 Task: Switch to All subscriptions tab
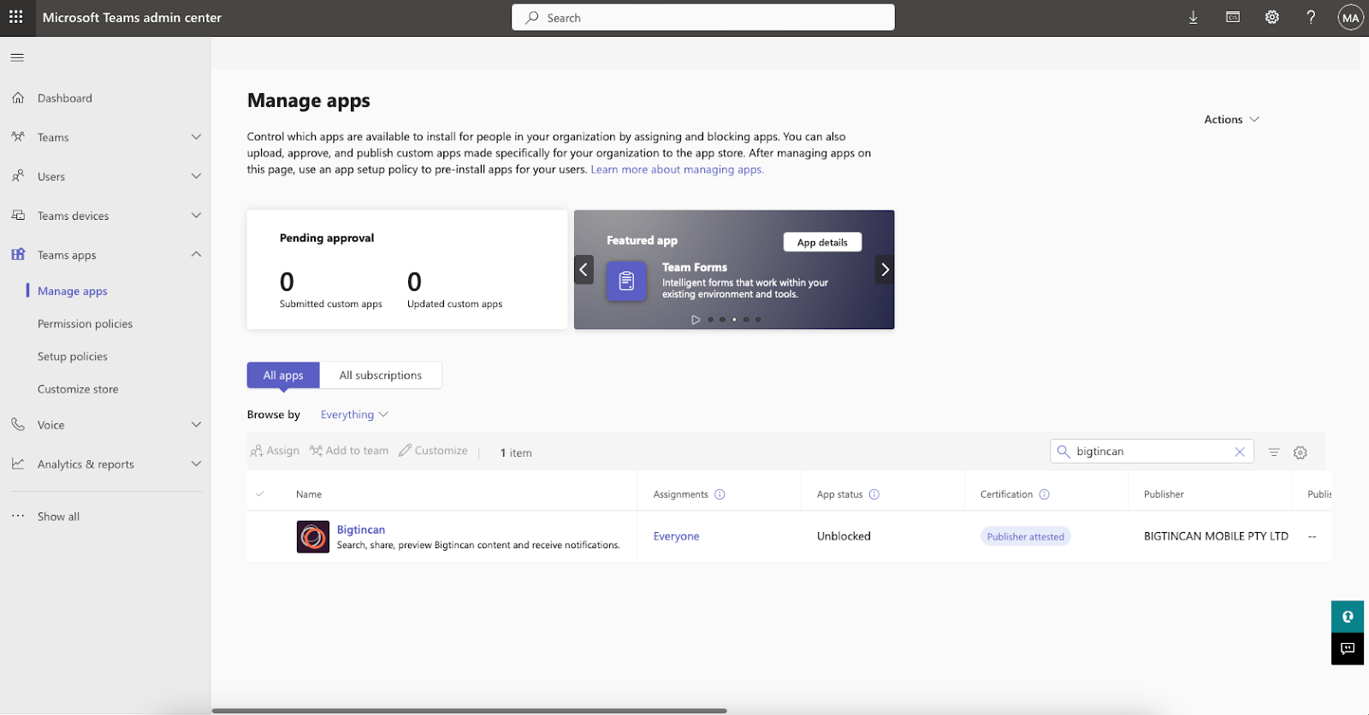[x=380, y=375]
